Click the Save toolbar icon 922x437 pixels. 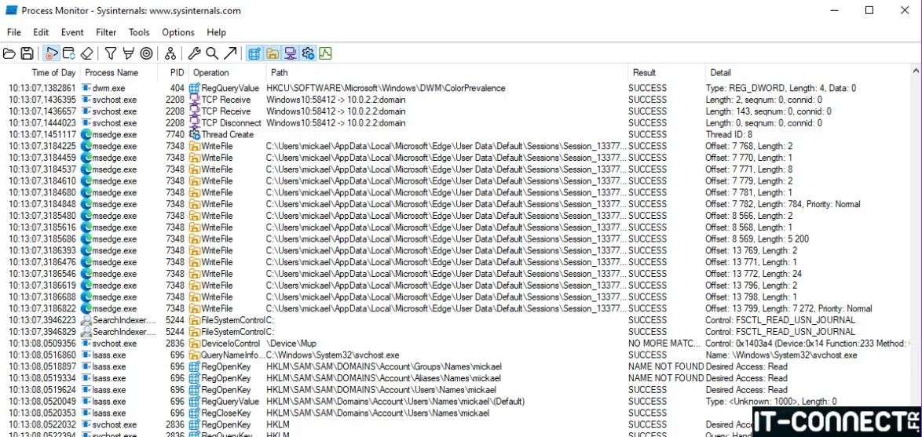click(27, 53)
